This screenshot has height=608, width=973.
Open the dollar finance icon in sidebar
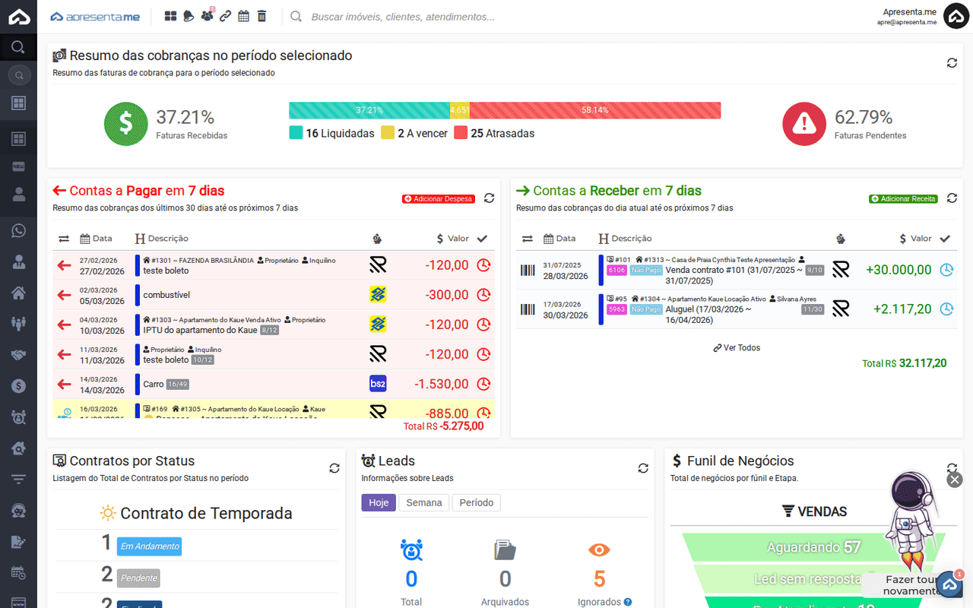[18, 386]
